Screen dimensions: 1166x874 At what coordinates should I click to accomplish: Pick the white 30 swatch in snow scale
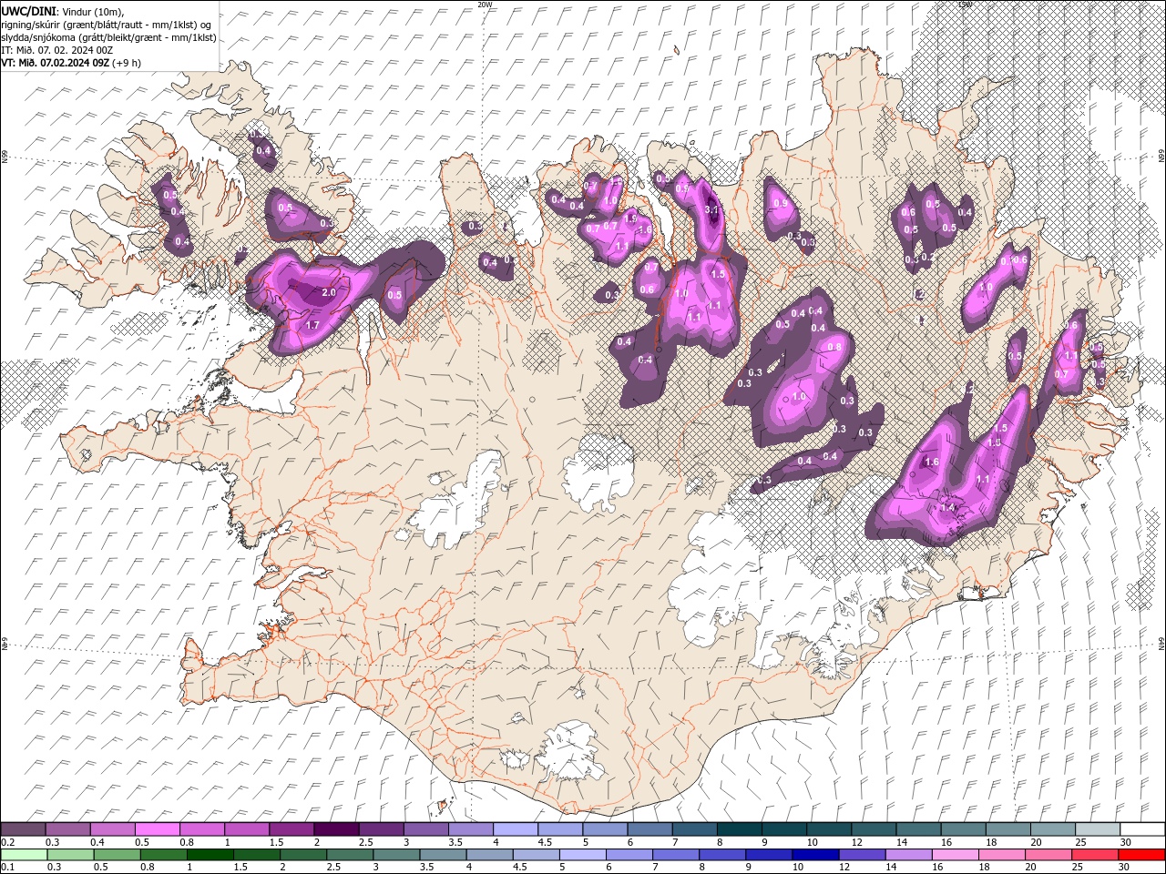1142,829
